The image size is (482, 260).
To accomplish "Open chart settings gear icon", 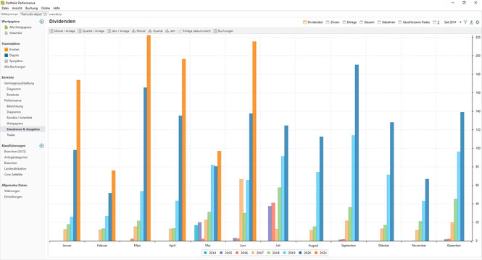I will (478, 22).
